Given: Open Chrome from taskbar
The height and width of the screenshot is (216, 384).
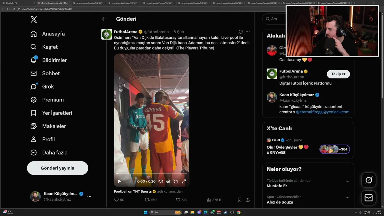Looking at the screenshot, I should pyautogui.click(x=238, y=212).
